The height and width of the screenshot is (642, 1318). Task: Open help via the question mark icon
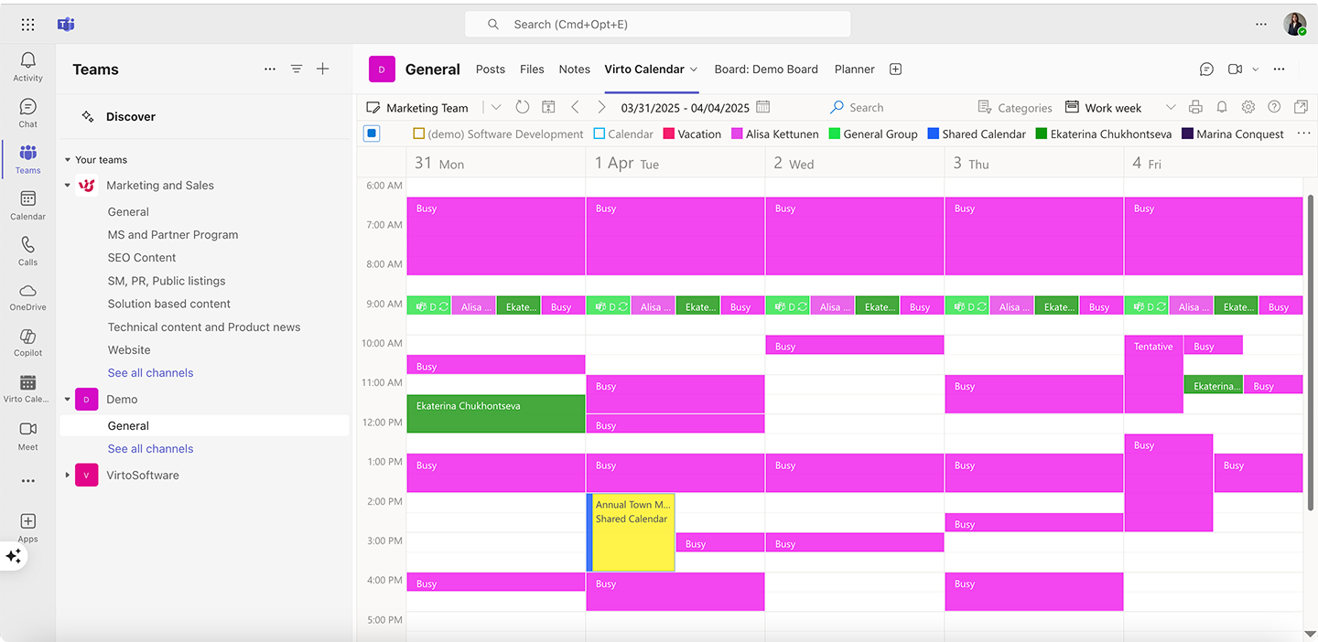click(x=1274, y=107)
